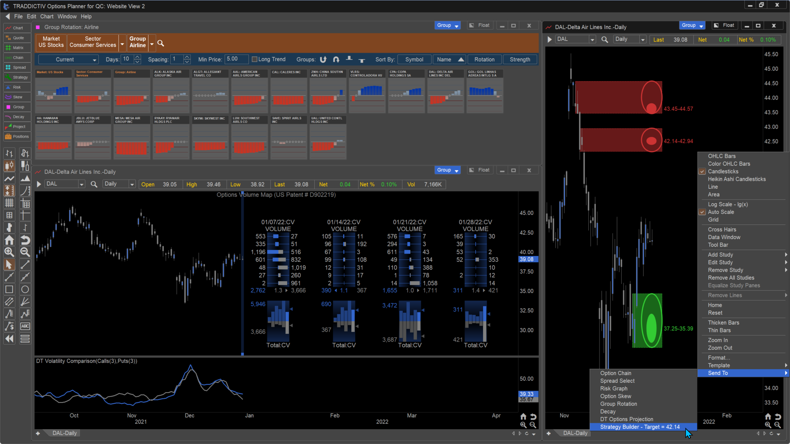Viewport: 790px width, 444px height.
Task: Open the Decay tool in the sidebar
Action: 17,117
